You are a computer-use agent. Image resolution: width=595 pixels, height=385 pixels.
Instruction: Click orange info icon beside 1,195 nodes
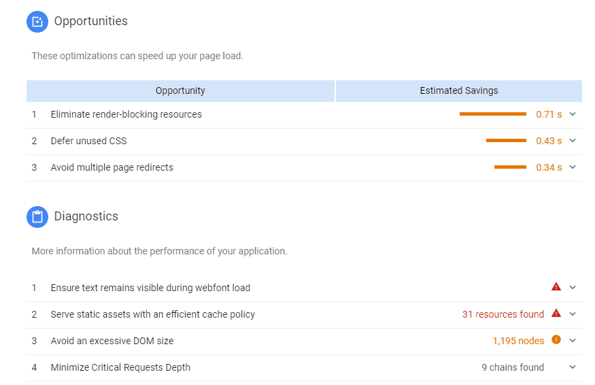click(x=556, y=340)
